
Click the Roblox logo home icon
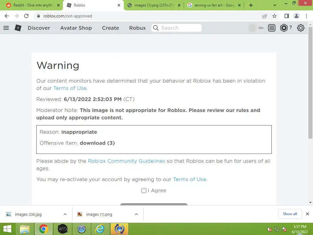coord(18,28)
